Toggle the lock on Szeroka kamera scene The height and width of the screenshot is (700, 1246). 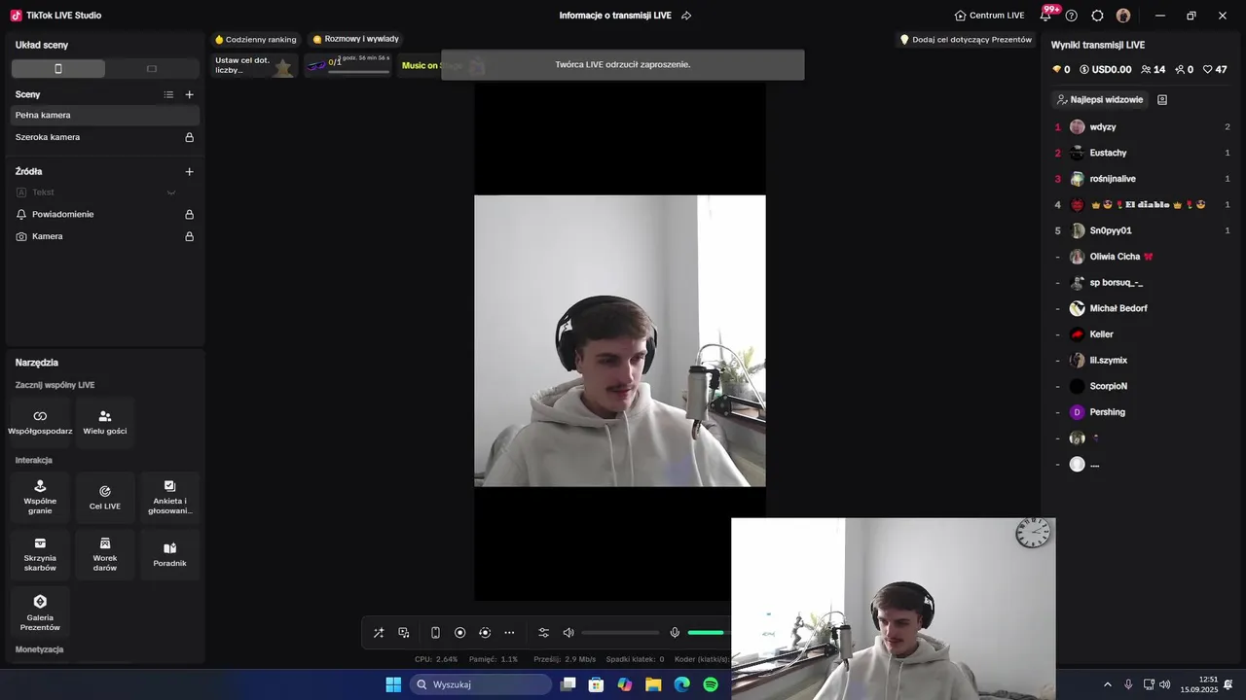point(190,137)
